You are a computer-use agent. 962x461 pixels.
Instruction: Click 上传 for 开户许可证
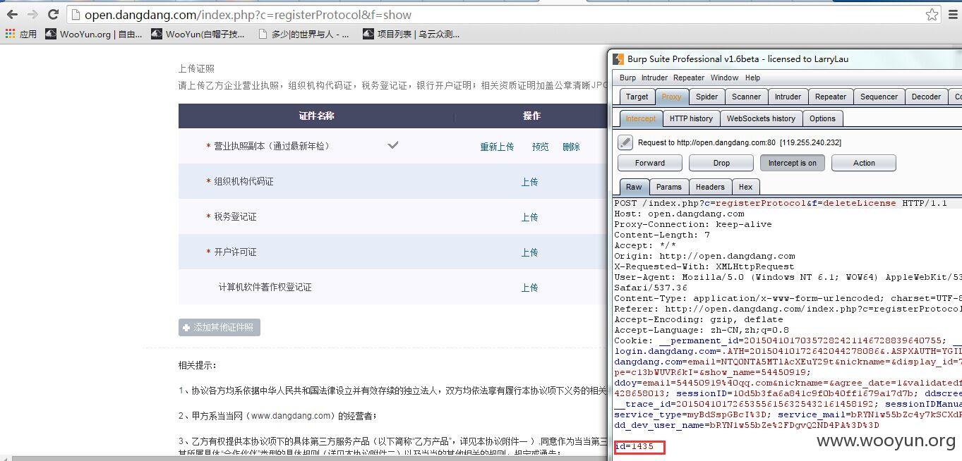click(530, 252)
